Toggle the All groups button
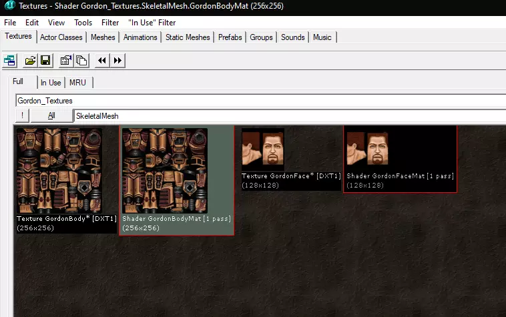 tap(51, 115)
